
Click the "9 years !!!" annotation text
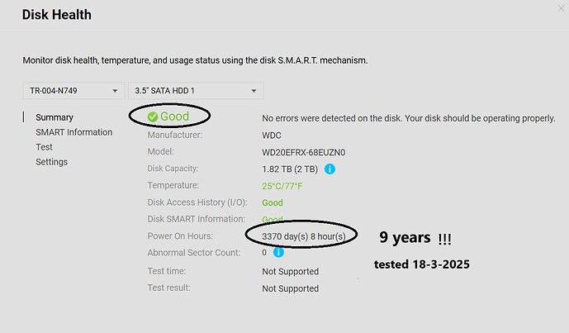pyautogui.click(x=415, y=238)
